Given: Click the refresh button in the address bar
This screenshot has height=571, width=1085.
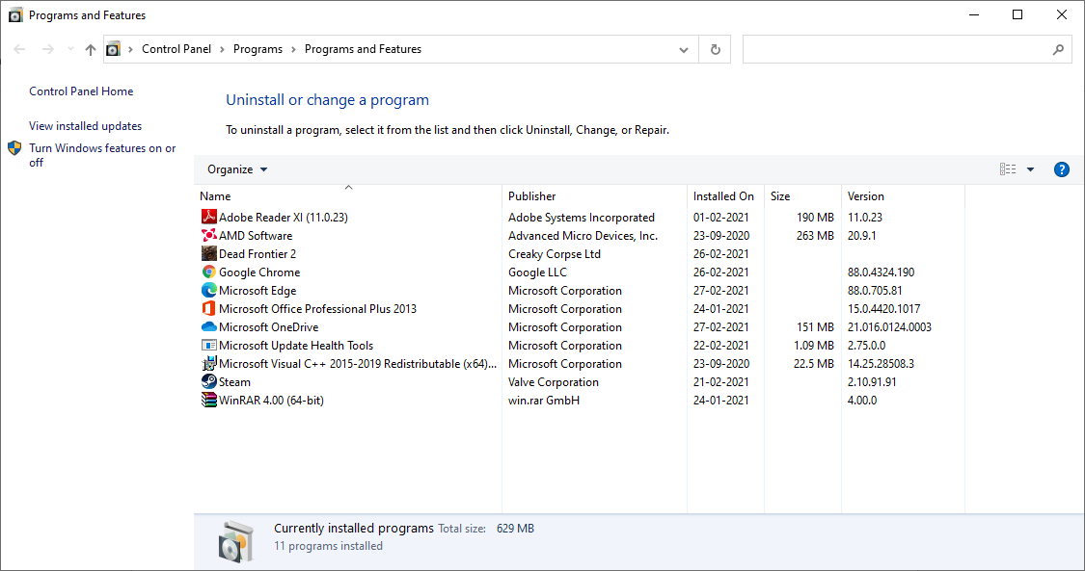Looking at the screenshot, I should pos(715,50).
